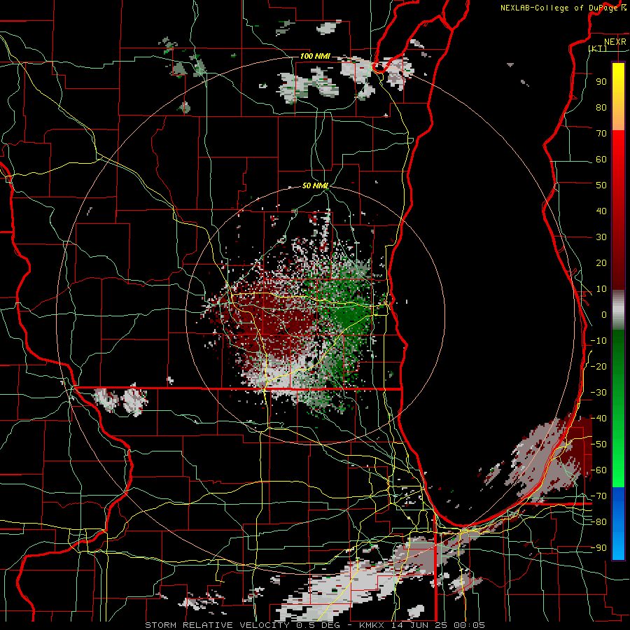Click the -50 knot scale label

click(598, 444)
